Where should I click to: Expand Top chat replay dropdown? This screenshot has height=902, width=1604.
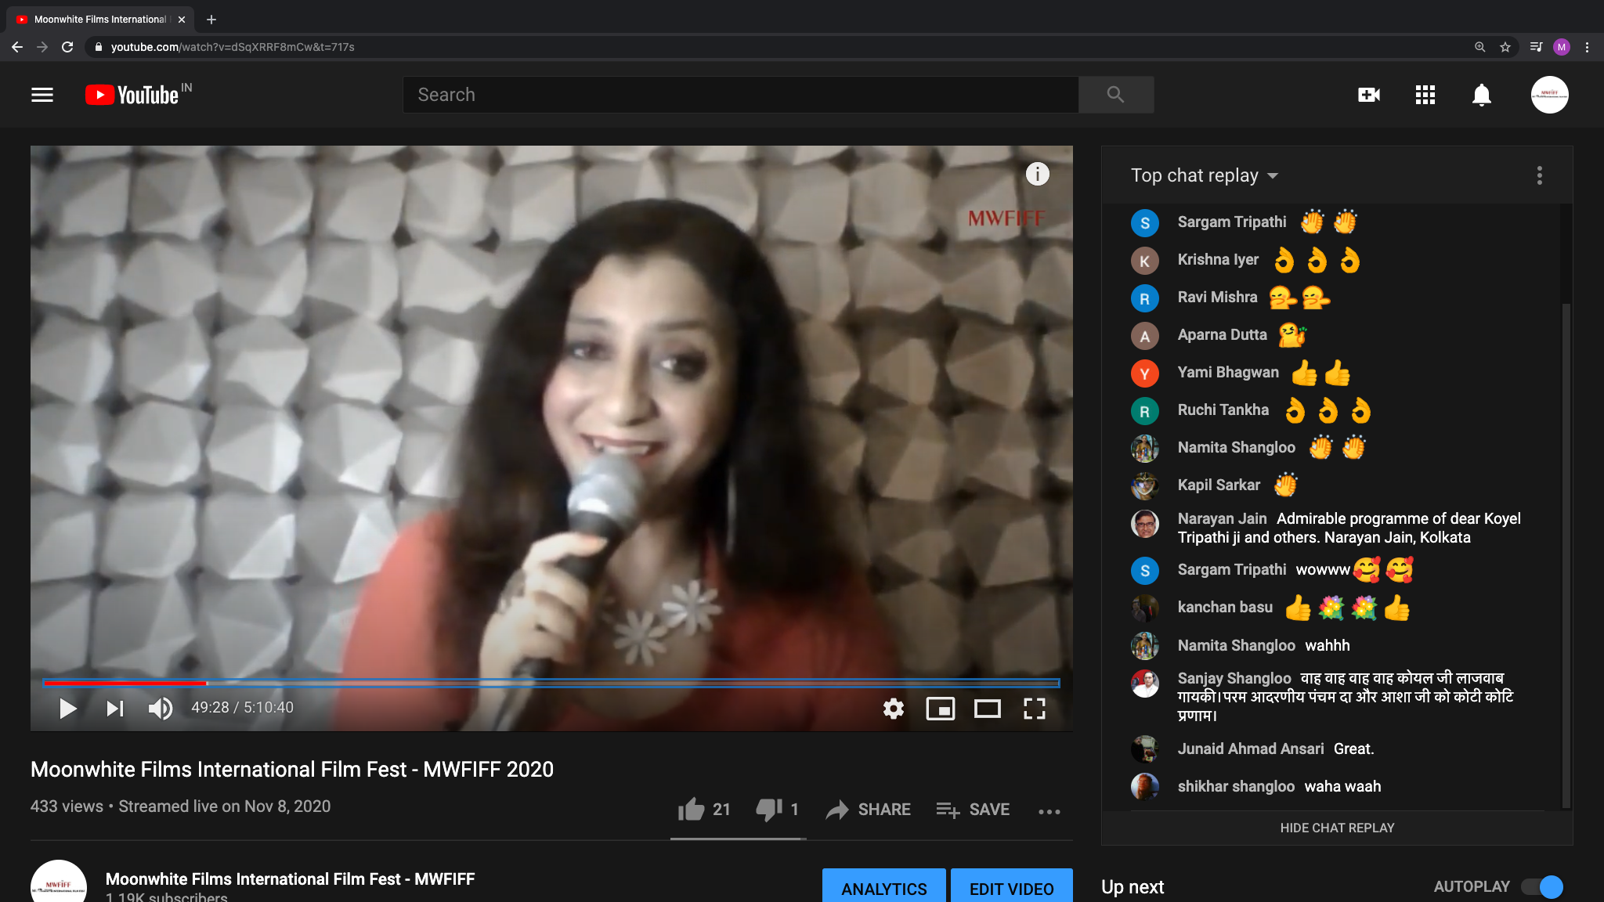[x=1205, y=175]
